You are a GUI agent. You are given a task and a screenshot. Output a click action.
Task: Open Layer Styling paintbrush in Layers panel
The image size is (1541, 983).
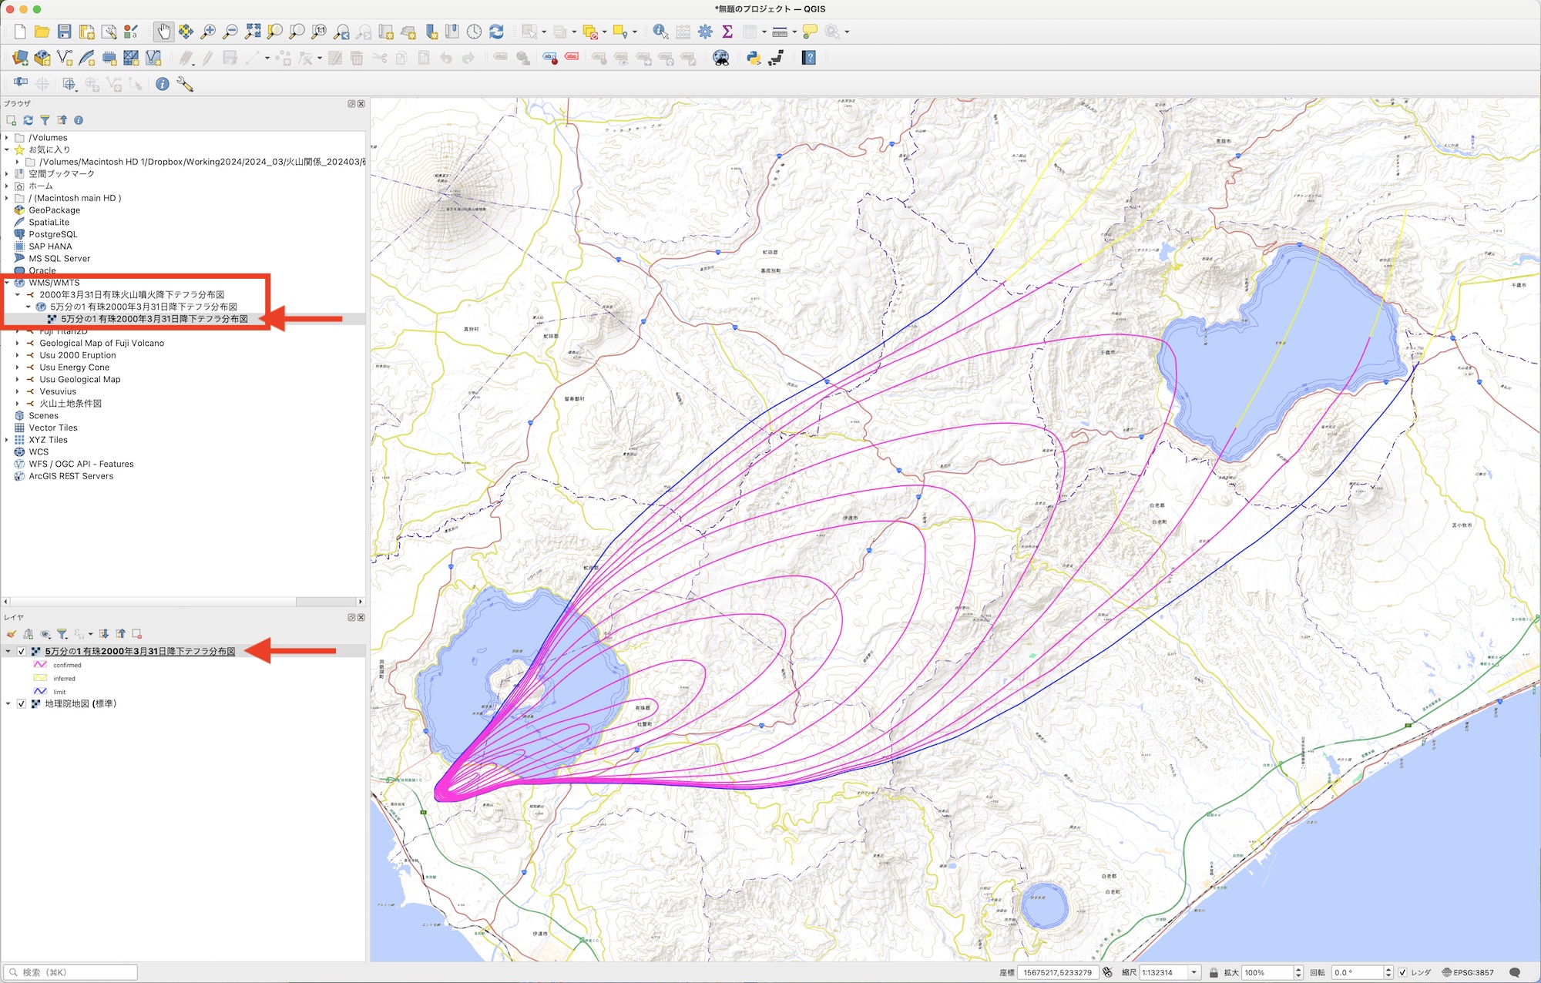(x=11, y=634)
